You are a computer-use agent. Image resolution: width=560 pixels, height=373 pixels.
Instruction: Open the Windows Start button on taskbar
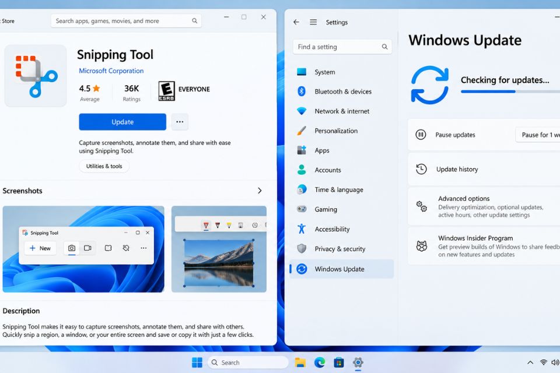(197, 363)
